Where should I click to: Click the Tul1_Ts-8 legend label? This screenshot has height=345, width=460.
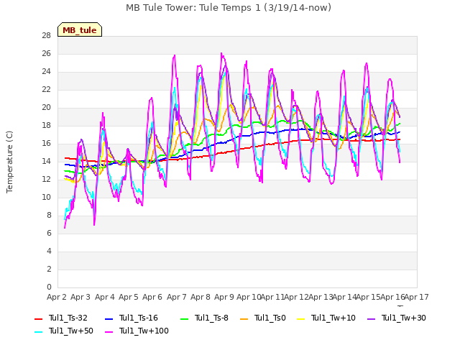[211, 318]
